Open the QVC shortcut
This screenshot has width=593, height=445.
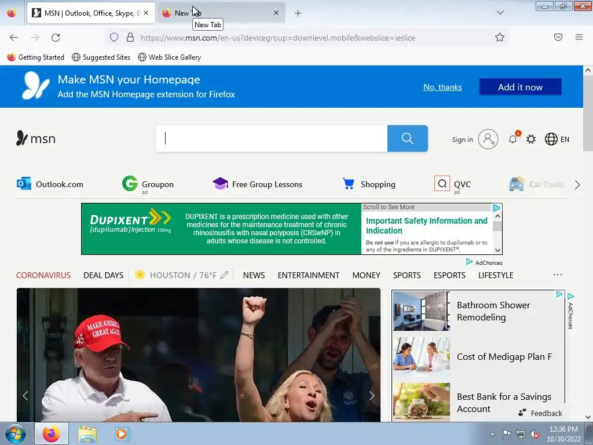pyautogui.click(x=453, y=184)
